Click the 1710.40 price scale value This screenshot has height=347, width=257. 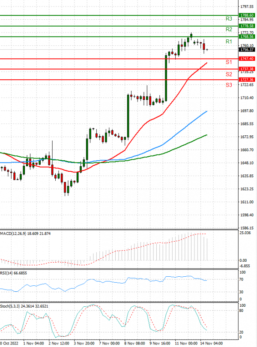[247, 98]
